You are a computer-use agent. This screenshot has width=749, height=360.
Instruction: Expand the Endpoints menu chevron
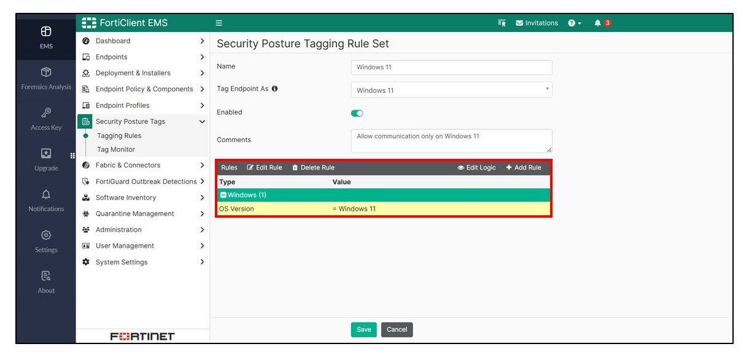coord(202,57)
